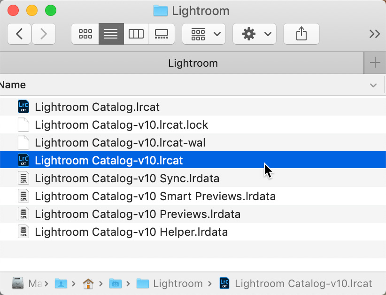Image resolution: width=386 pixels, height=295 pixels.
Task: Open the gear action menu
Action: 255,34
